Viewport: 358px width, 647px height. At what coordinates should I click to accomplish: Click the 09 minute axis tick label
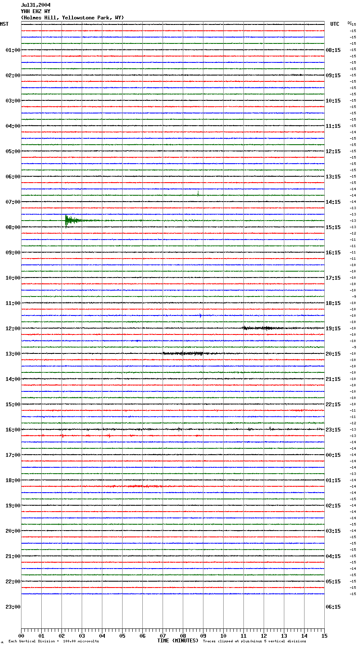click(203, 636)
